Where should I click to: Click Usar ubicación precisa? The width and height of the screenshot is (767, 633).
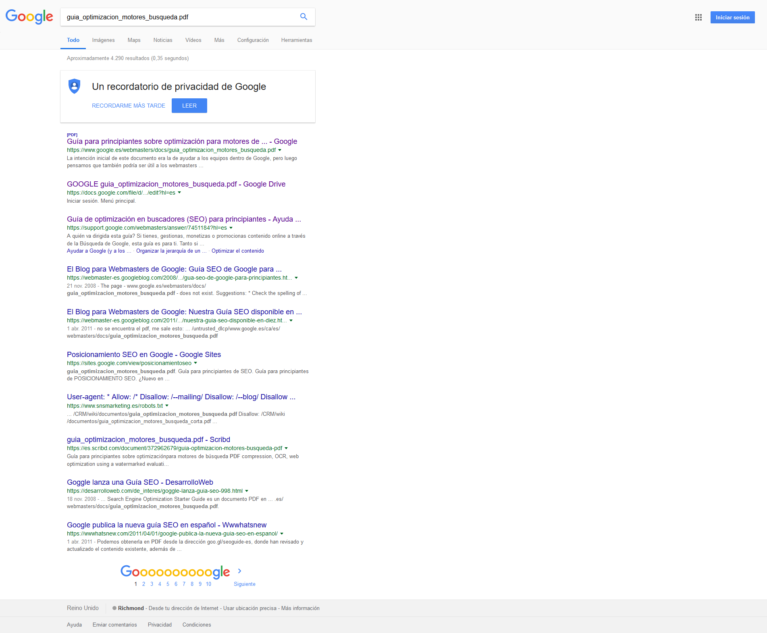pyautogui.click(x=250, y=608)
